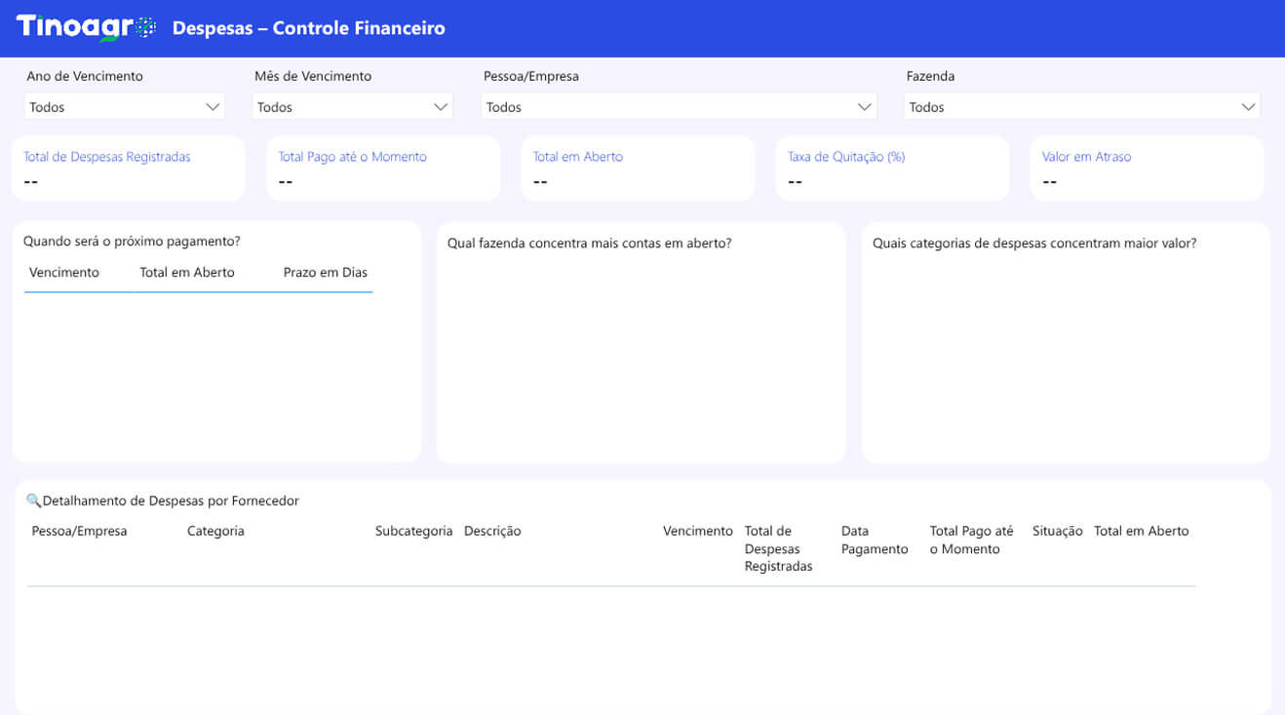Image resolution: width=1285 pixels, height=715 pixels.
Task: Sort by Subcategoria column header
Action: pos(413,531)
